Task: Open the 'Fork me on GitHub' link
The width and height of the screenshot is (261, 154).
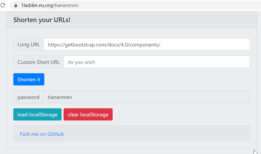Action: point(42,134)
